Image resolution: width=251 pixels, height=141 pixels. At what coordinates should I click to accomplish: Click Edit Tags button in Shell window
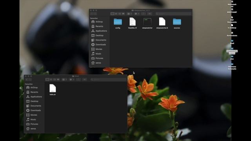[85, 80]
